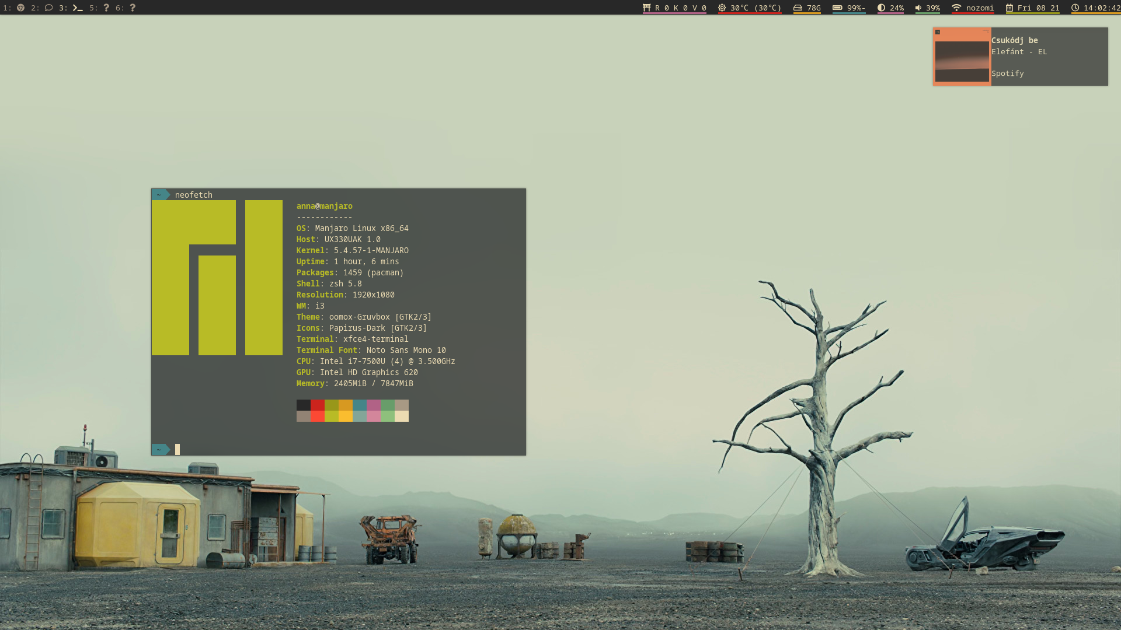Click the teal color block in neofetch
The width and height of the screenshot is (1121, 630).
(x=359, y=405)
